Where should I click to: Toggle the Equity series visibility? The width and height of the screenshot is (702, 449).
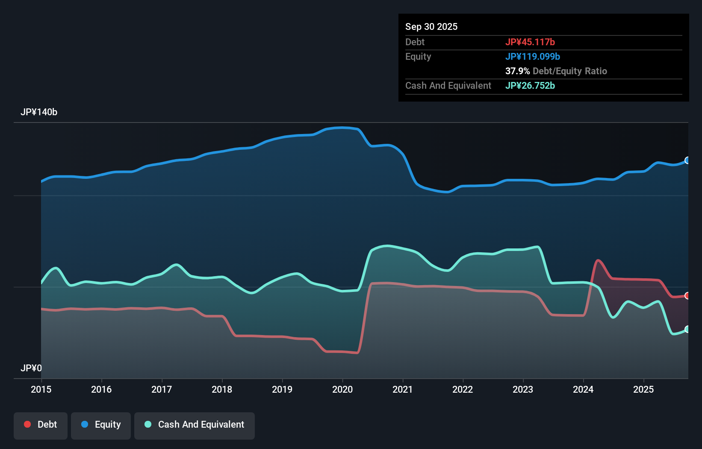click(x=100, y=425)
